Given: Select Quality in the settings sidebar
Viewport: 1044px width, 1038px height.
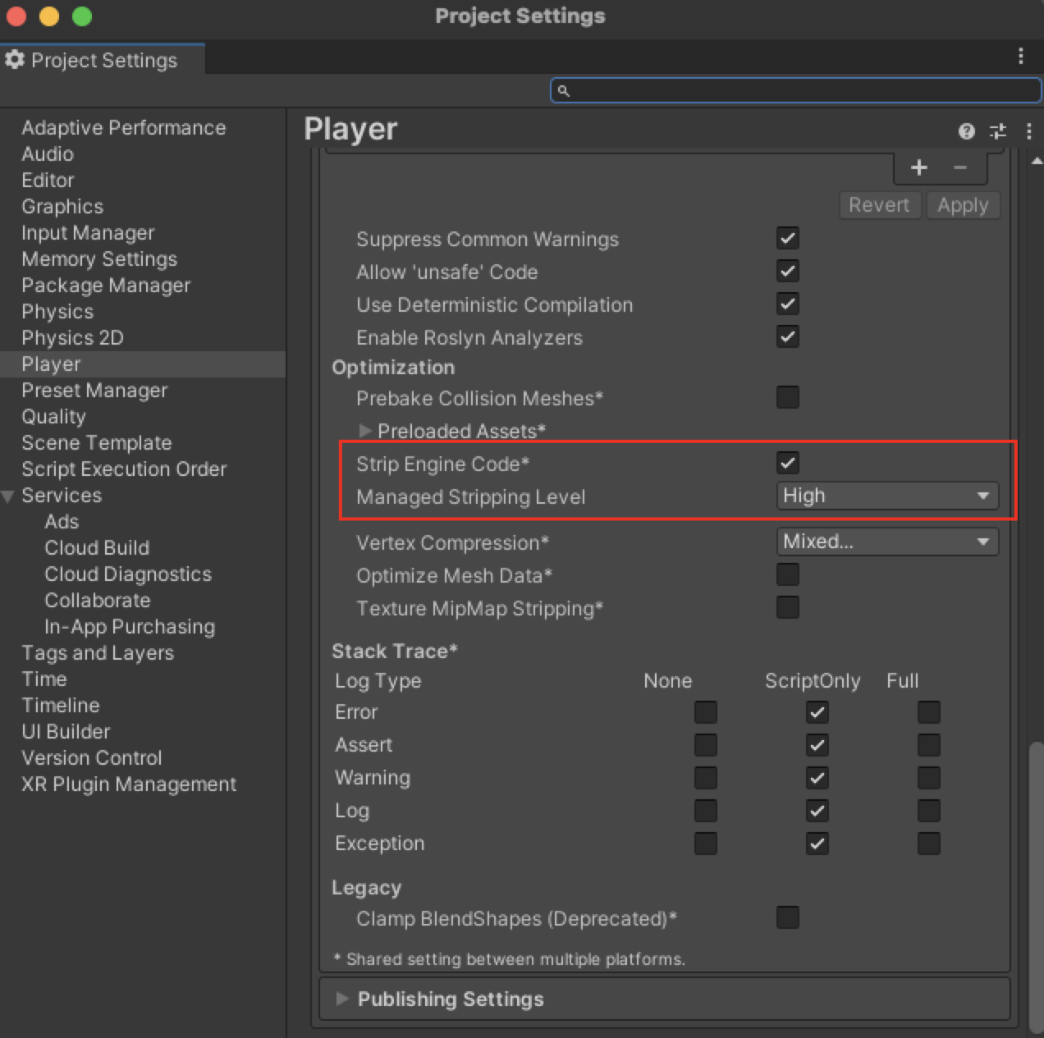Looking at the screenshot, I should click(x=53, y=417).
